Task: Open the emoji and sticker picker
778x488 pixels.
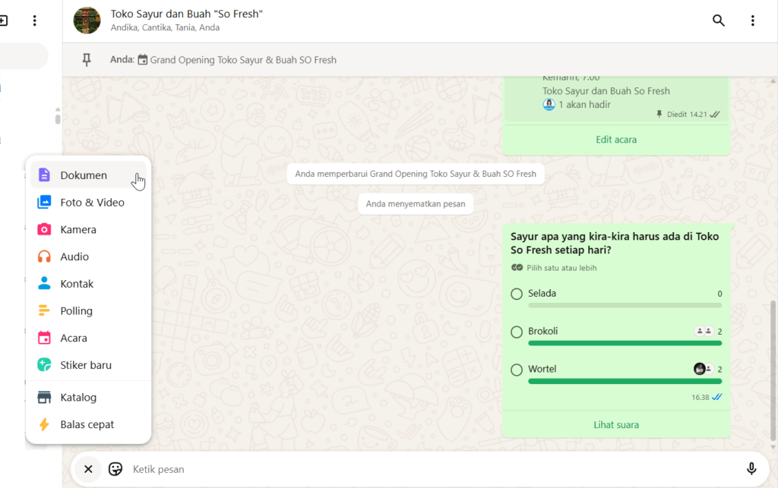Action: pos(115,469)
